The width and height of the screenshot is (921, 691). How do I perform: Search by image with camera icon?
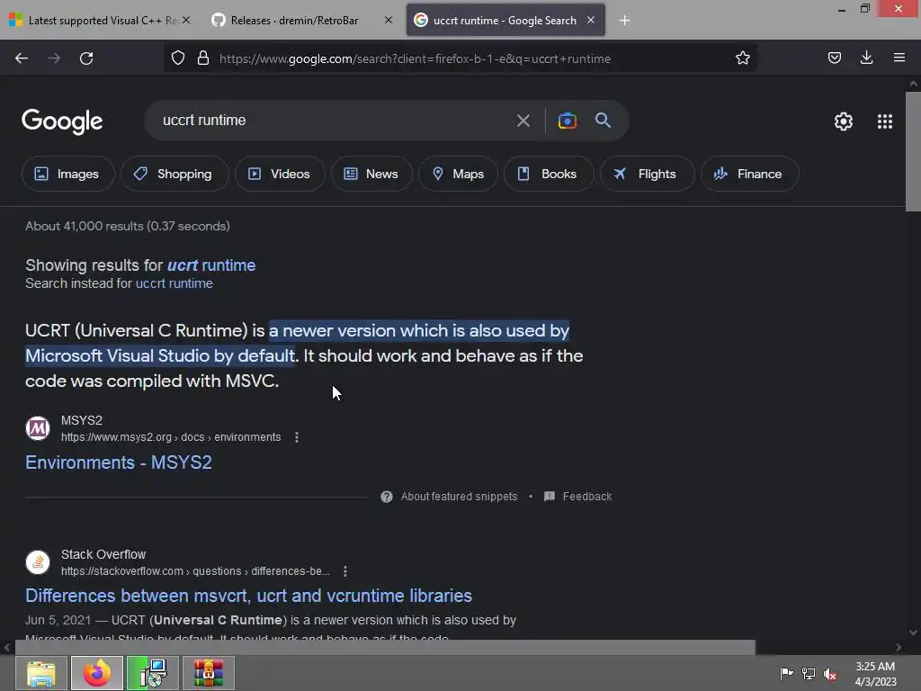point(568,121)
